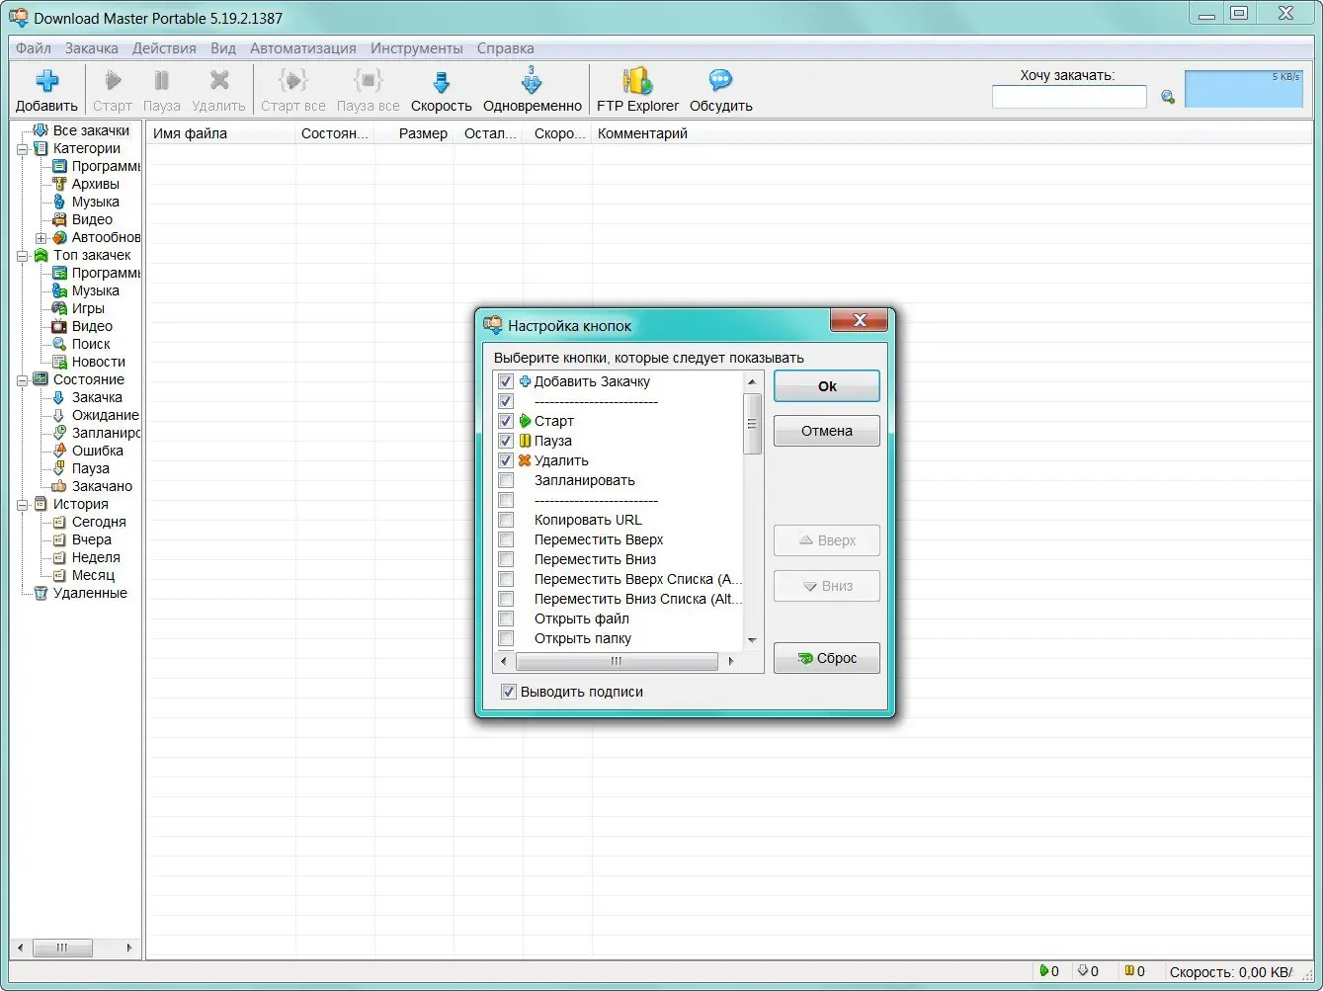Select Закачка state in the tree
Viewport: 1323px width, 991px height.
pos(97,397)
